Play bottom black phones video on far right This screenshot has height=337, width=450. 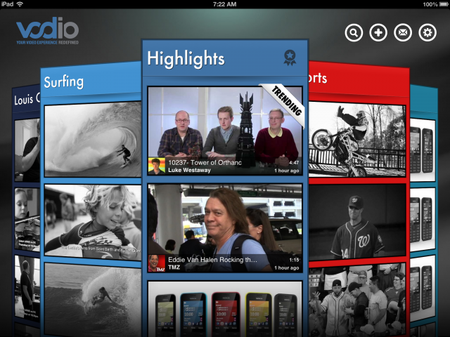[x=423, y=289]
